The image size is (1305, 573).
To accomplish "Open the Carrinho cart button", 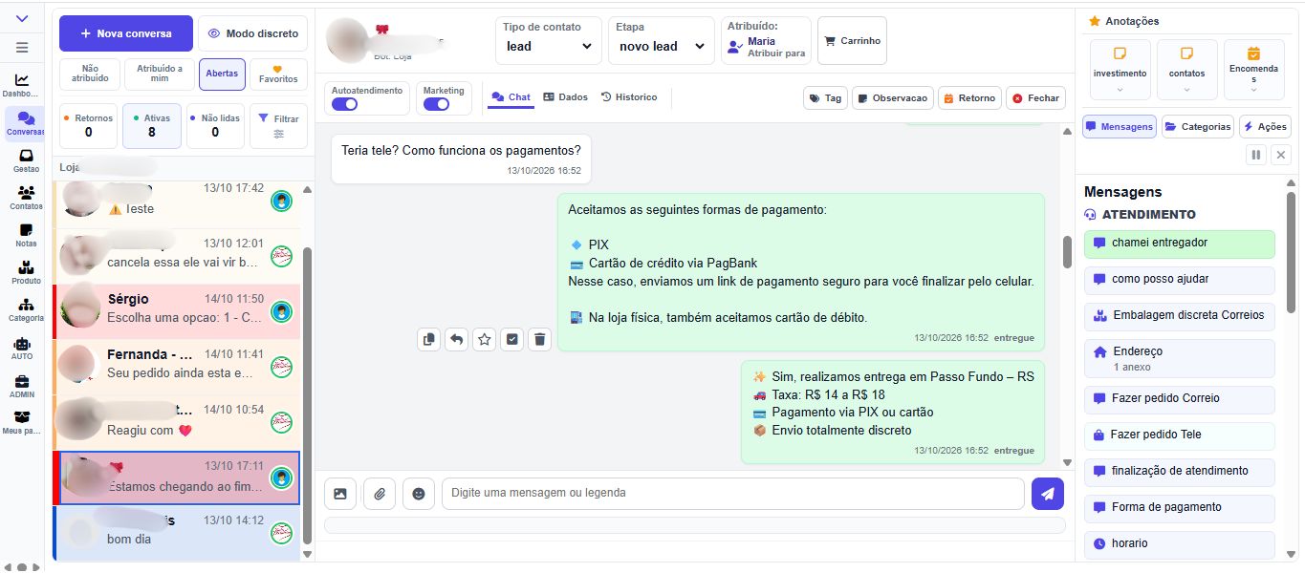I will (x=852, y=41).
